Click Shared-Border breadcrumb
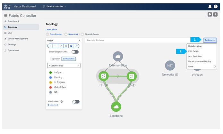 [92, 34]
